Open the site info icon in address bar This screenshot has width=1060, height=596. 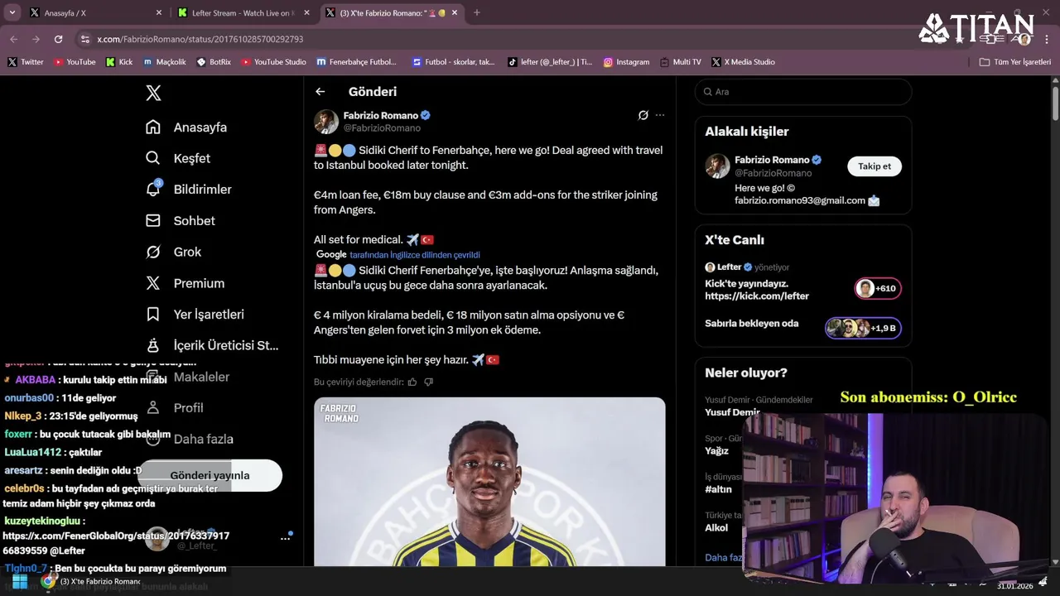tap(84, 39)
